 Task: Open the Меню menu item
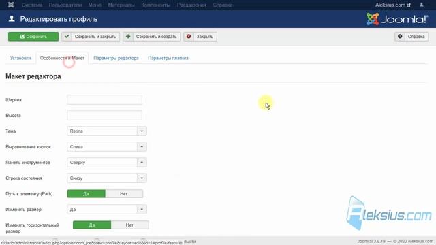[x=95, y=5]
